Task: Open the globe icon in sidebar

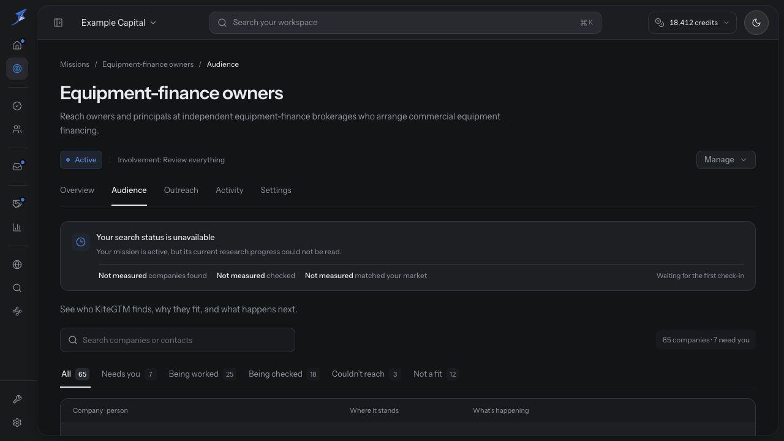Action: [17, 265]
